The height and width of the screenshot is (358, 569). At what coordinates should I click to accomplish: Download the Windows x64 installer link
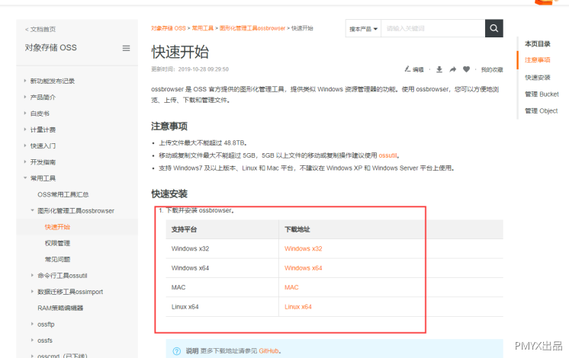tap(303, 268)
